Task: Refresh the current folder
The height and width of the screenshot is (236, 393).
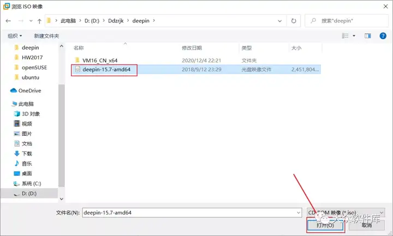Action: [294, 21]
